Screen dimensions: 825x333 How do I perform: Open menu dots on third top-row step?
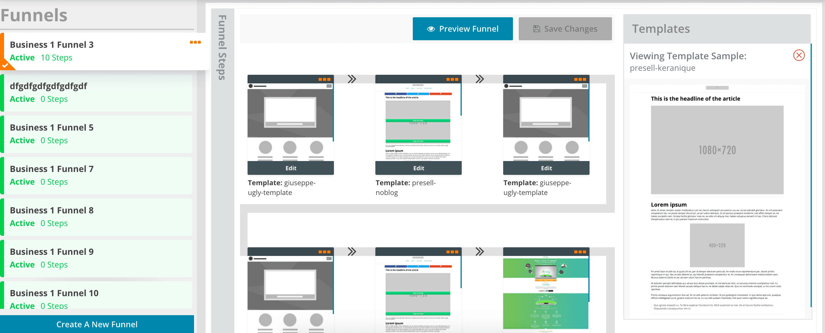tap(580, 79)
